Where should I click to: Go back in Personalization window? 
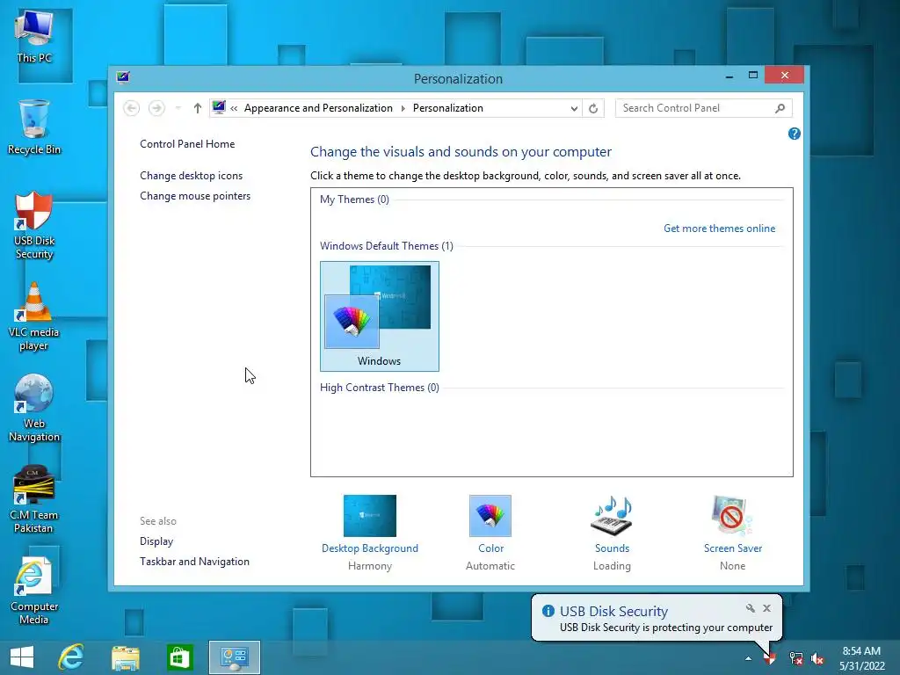[132, 108]
